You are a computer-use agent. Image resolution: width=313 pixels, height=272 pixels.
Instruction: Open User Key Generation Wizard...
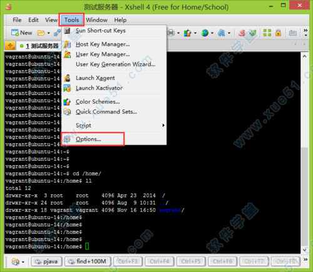tap(114, 64)
